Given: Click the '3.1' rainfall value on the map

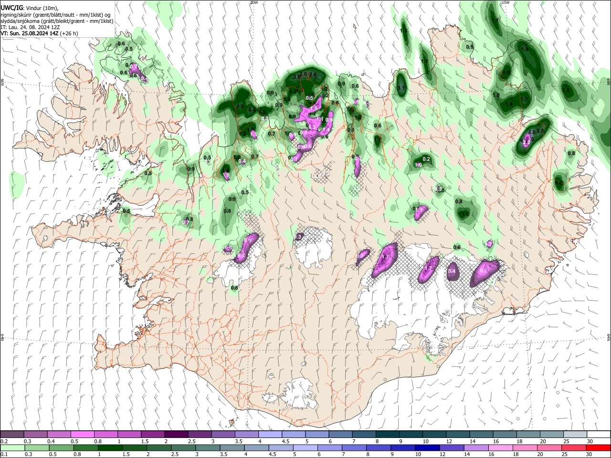Looking at the screenshot, I should (x=401, y=88).
